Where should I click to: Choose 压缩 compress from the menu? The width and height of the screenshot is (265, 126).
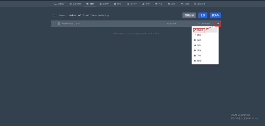coord(205,51)
